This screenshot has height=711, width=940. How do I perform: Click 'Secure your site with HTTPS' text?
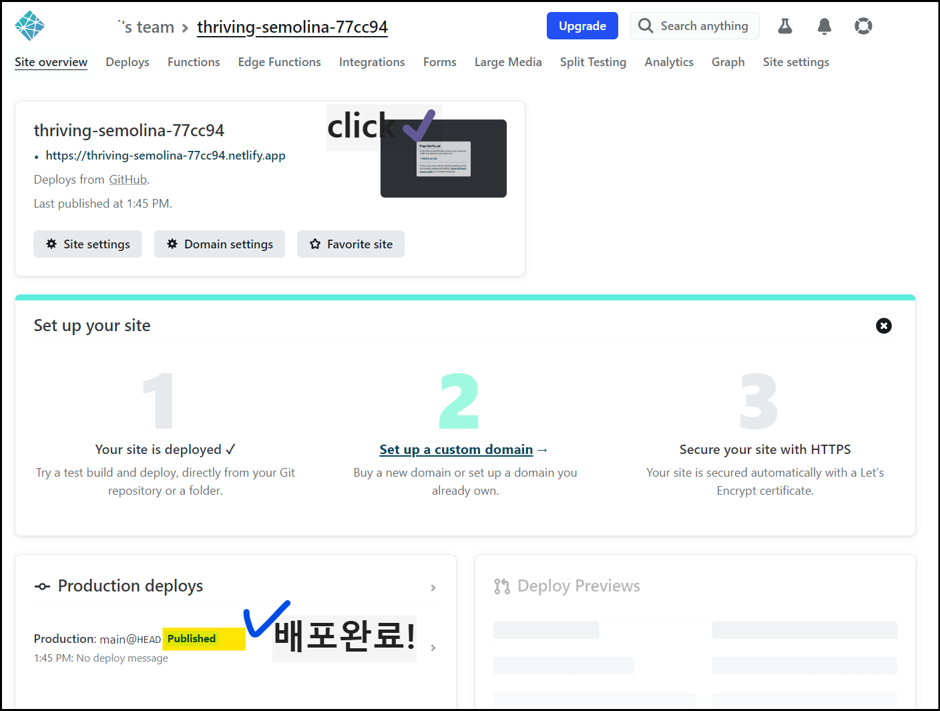click(765, 450)
